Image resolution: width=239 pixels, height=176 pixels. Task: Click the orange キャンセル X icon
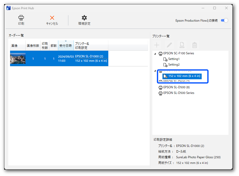[52, 18]
